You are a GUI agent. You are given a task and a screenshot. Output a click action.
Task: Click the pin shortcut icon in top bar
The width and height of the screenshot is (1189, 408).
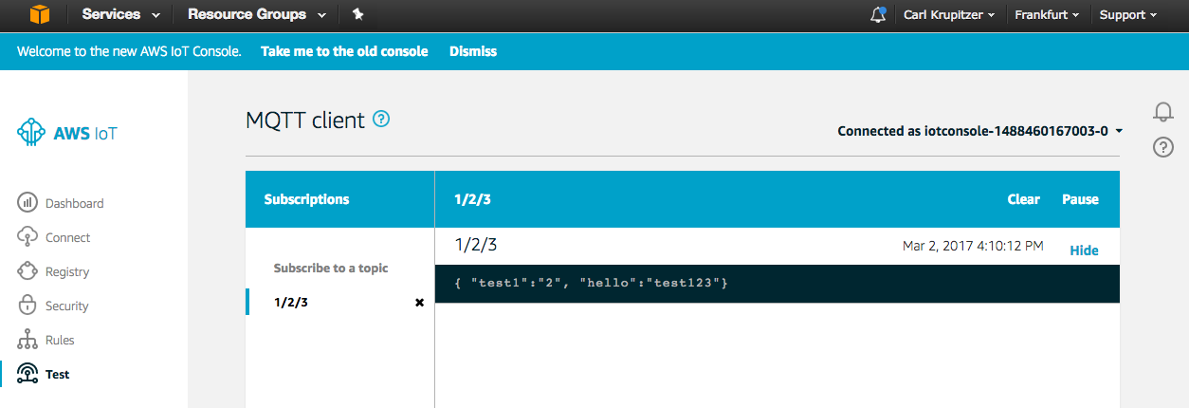point(357,14)
